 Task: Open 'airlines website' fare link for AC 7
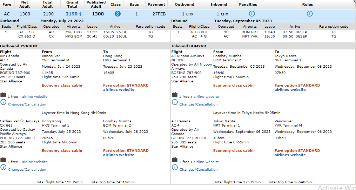(x=119, y=90)
